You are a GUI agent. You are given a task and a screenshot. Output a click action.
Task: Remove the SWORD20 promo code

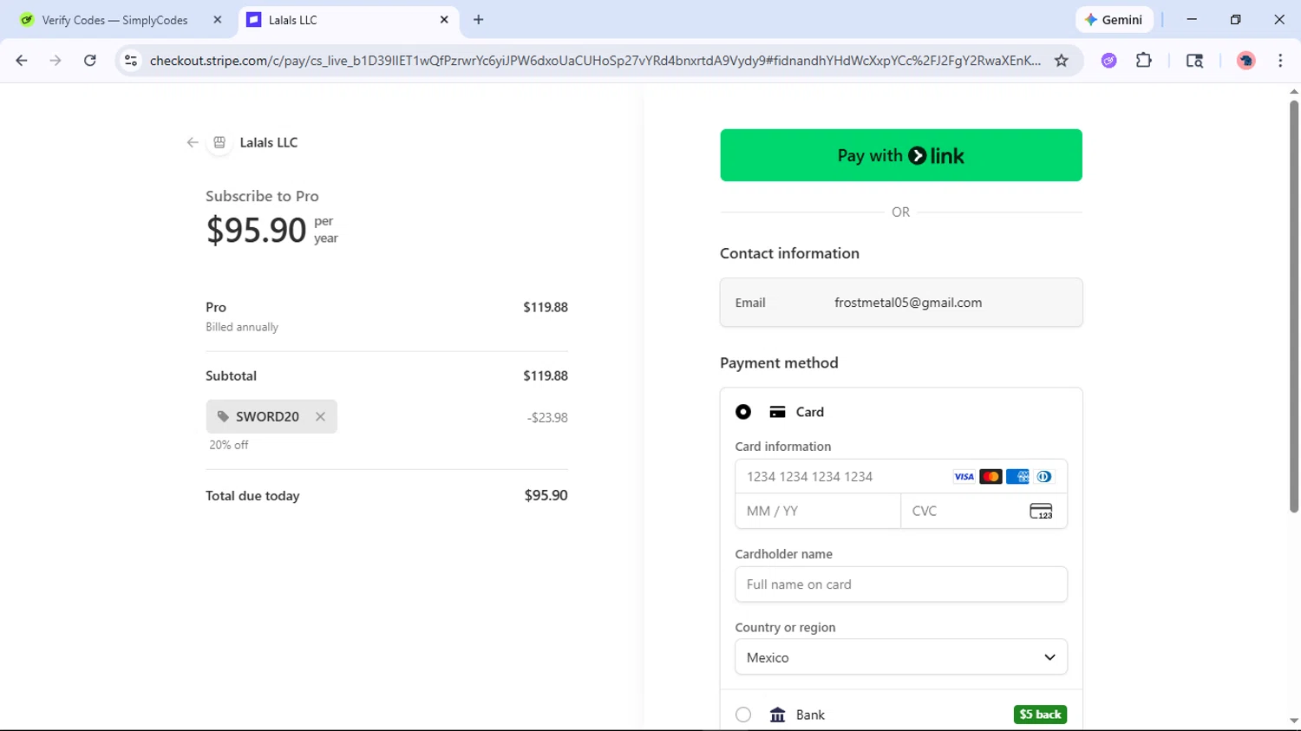click(320, 416)
